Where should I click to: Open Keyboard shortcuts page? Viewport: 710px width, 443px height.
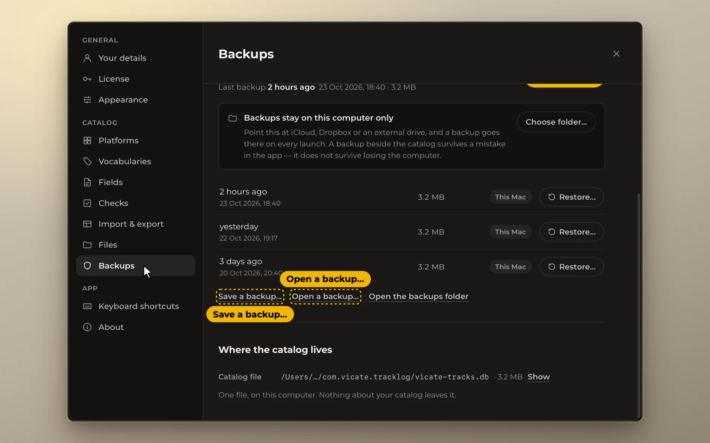tap(135, 306)
